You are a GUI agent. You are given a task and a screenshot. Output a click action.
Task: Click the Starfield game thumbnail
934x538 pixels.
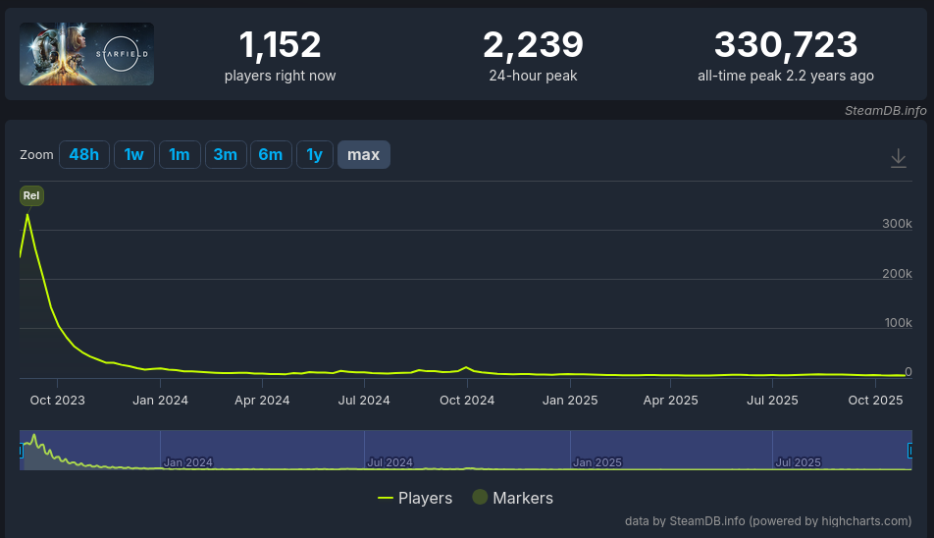(87, 54)
